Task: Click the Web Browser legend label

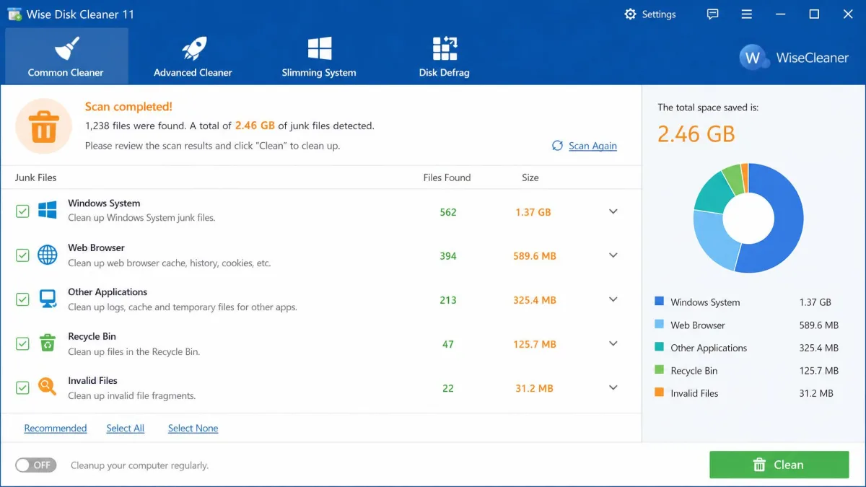Action: (698, 325)
